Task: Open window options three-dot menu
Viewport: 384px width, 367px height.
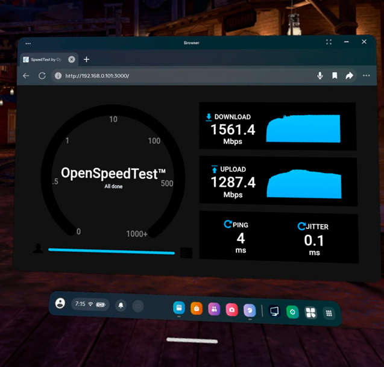Action: point(28,43)
